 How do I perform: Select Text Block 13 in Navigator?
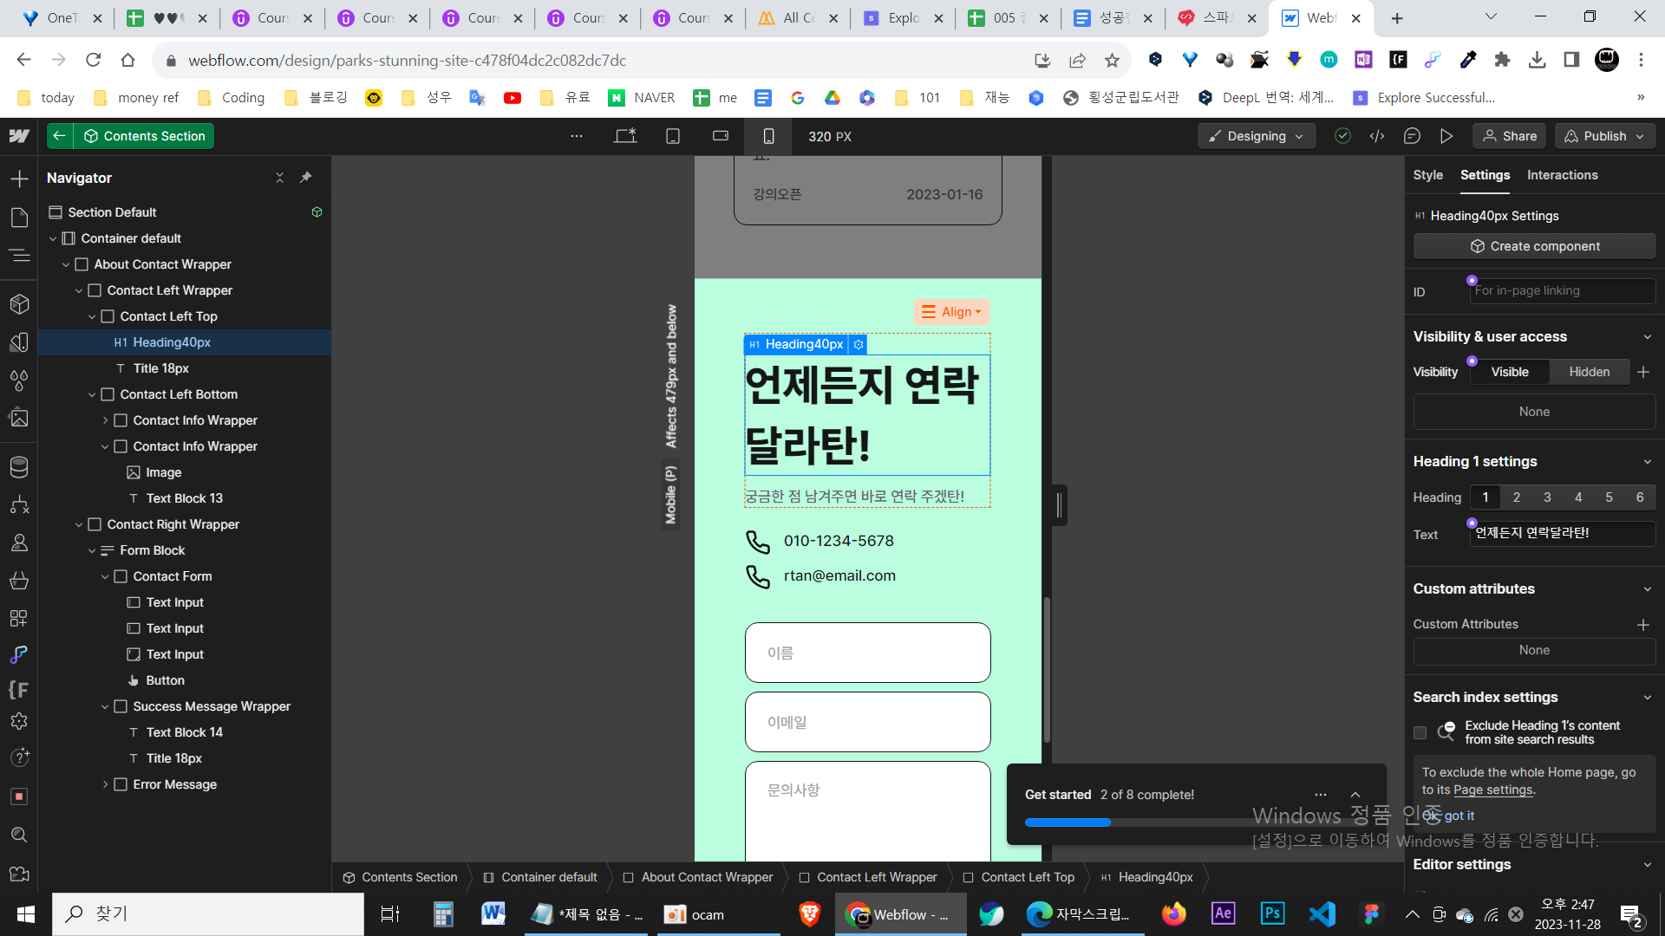(184, 498)
